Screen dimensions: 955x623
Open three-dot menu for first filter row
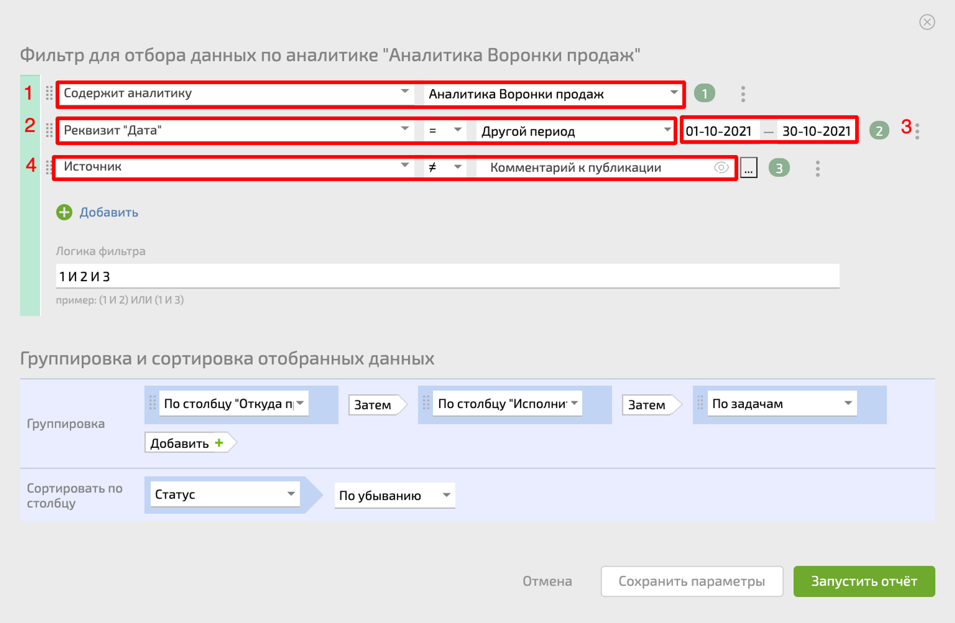(743, 94)
